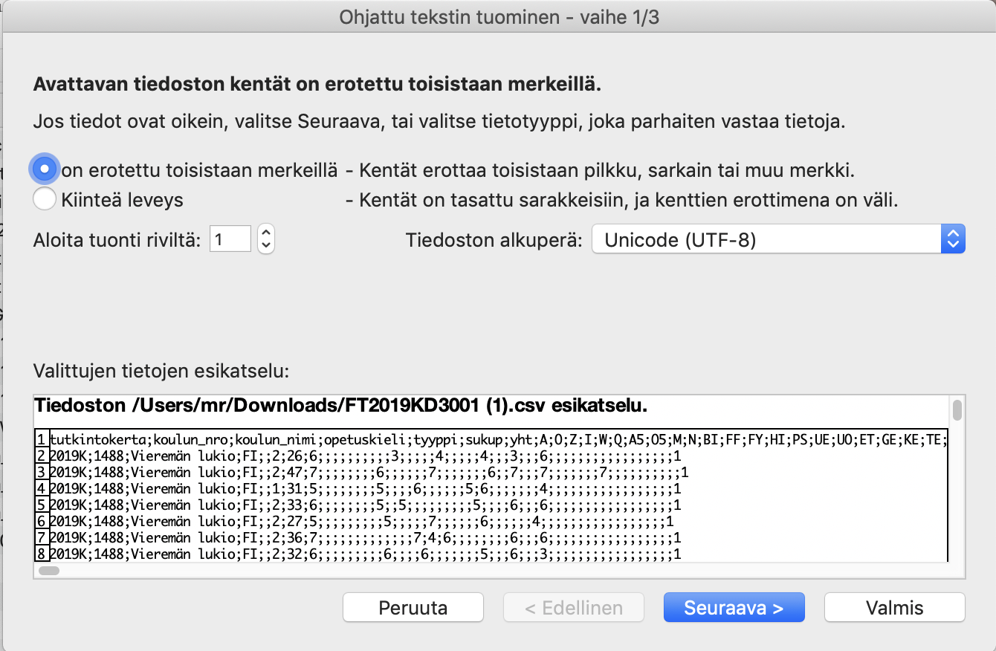Click the greyed-out "< Edellinen" button
The image size is (996, 651).
pyautogui.click(x=574, y=608)
